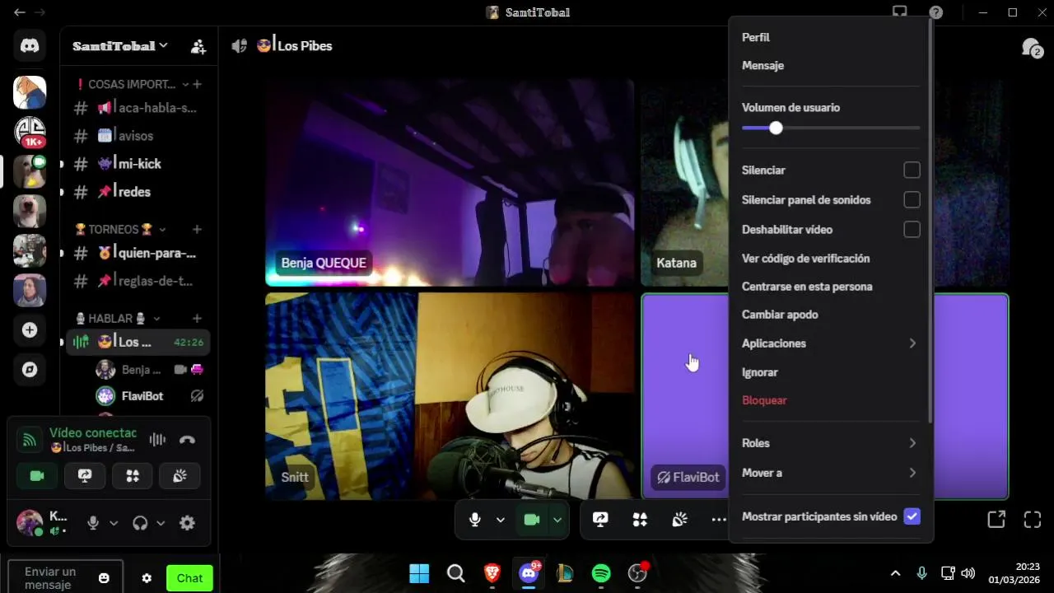Collapse the COSAS IMPORT... category
This screenshot has width=1054, height=593.
click(132, 84)
